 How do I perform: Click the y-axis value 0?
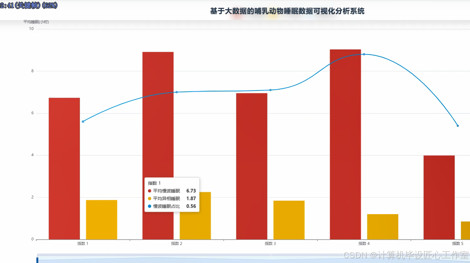(33, 239)
